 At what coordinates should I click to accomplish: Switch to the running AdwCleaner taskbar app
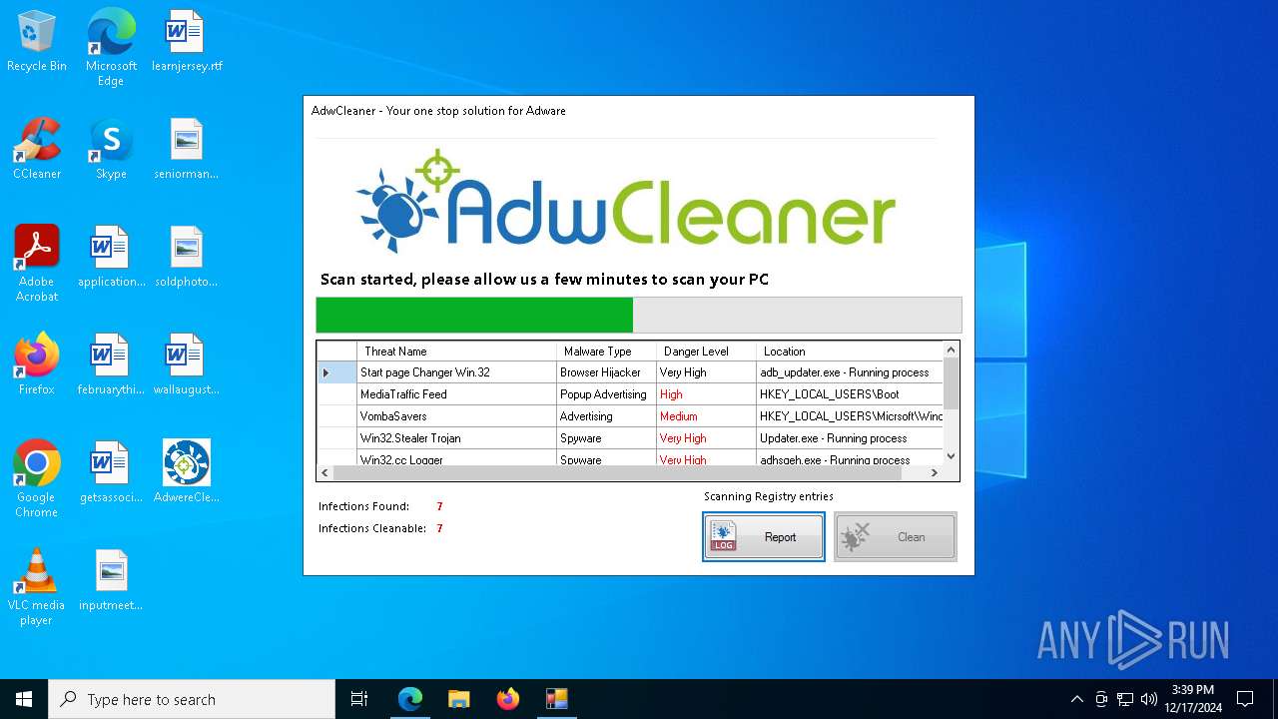(557, 699)
